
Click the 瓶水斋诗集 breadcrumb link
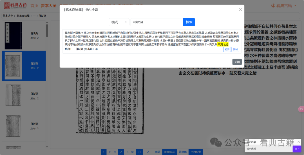[x=23, y=16]
